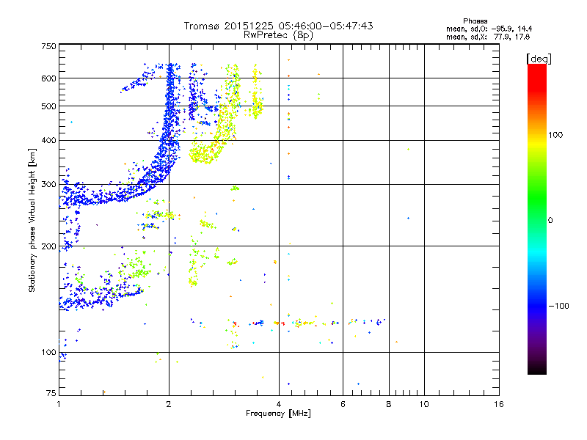Image resolution: width=587 pixels, height=440 pixels.
Task: Click the colorbar label '0'
Action: (x=550, y=220)
